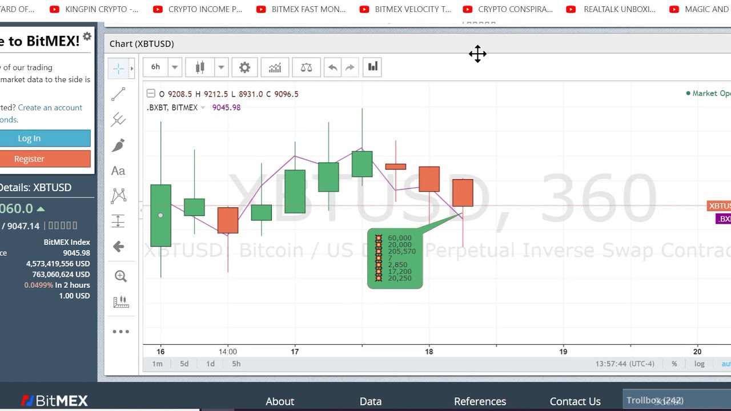Viewport: 731px width, 411px height.
Task: Undo last chart action
Action: (x=332, y=67)
